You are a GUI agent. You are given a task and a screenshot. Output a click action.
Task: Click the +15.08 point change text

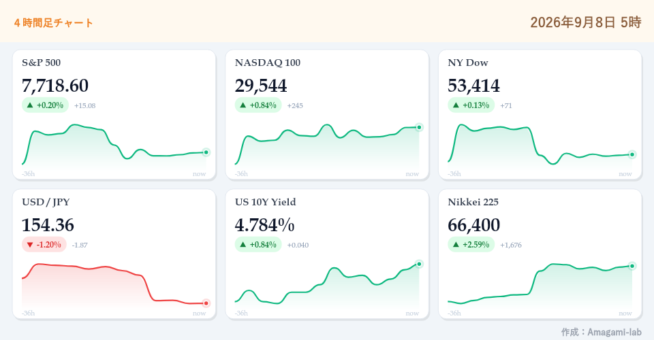pos(84,105)
